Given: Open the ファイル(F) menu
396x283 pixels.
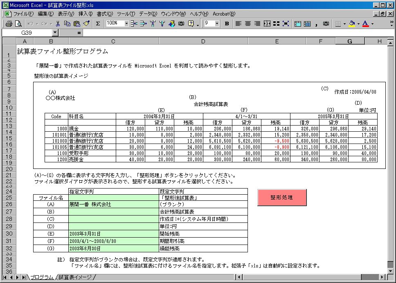Looking at the screenshot, I should coord(23,14).
